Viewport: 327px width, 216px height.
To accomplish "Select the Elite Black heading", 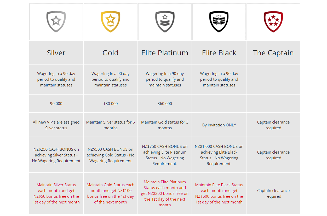I will 219,53.
